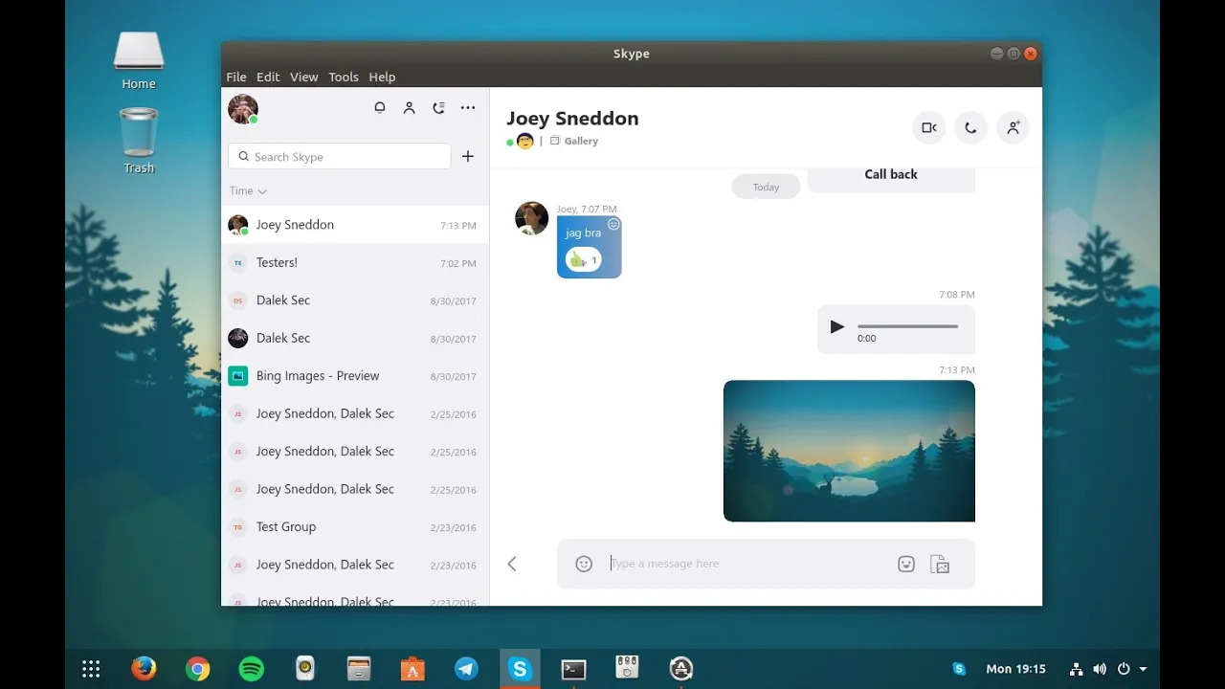
Task: Click the 'jag bra' message bubble
Action: (590, 247)
